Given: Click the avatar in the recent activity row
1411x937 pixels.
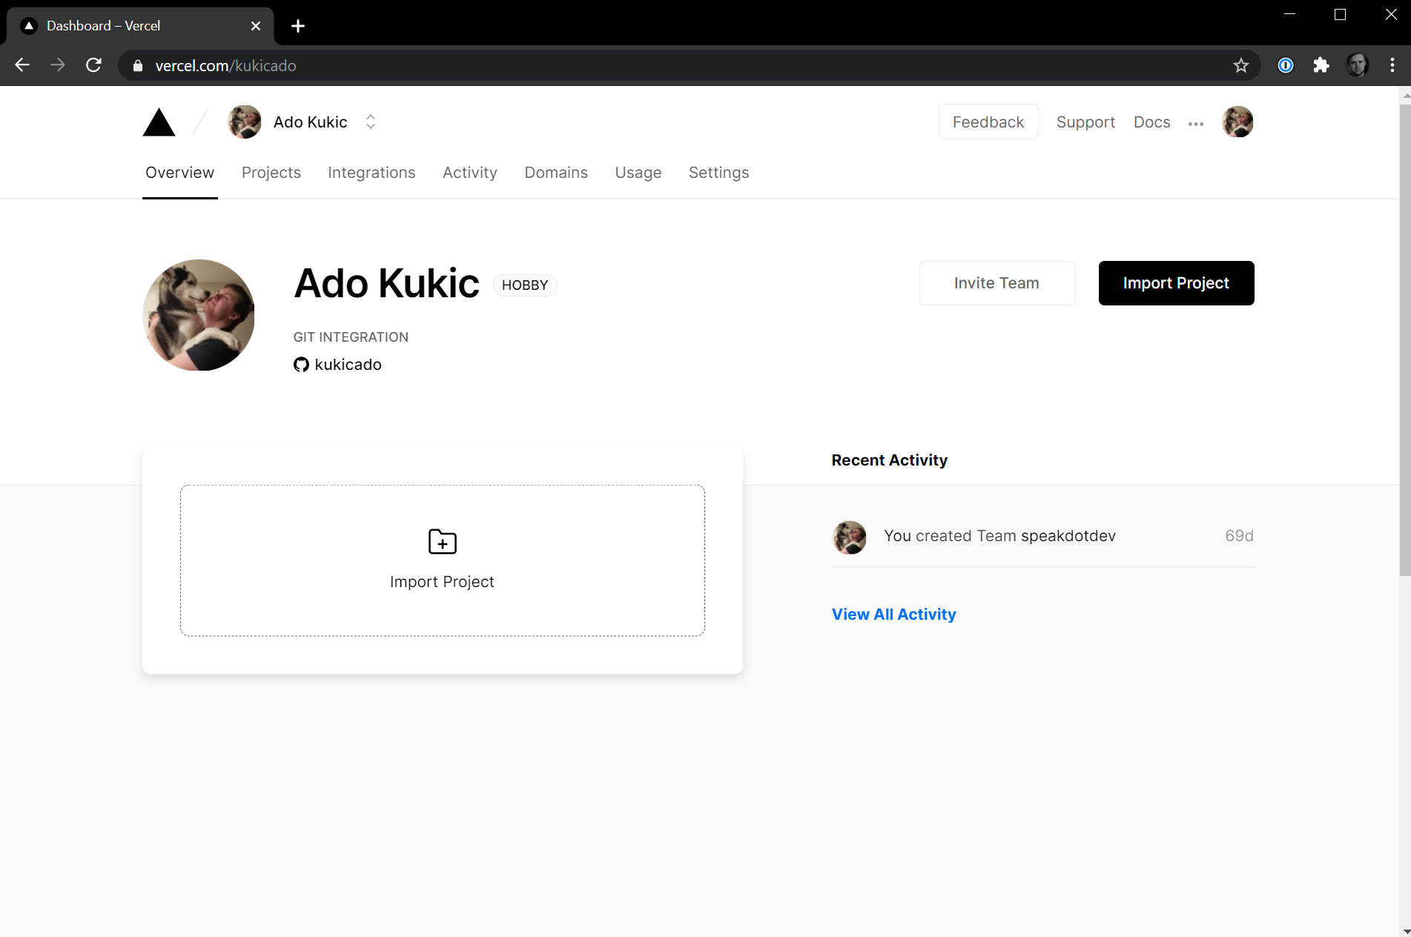Looking at the screenshot, I should (x=850, y=537).
